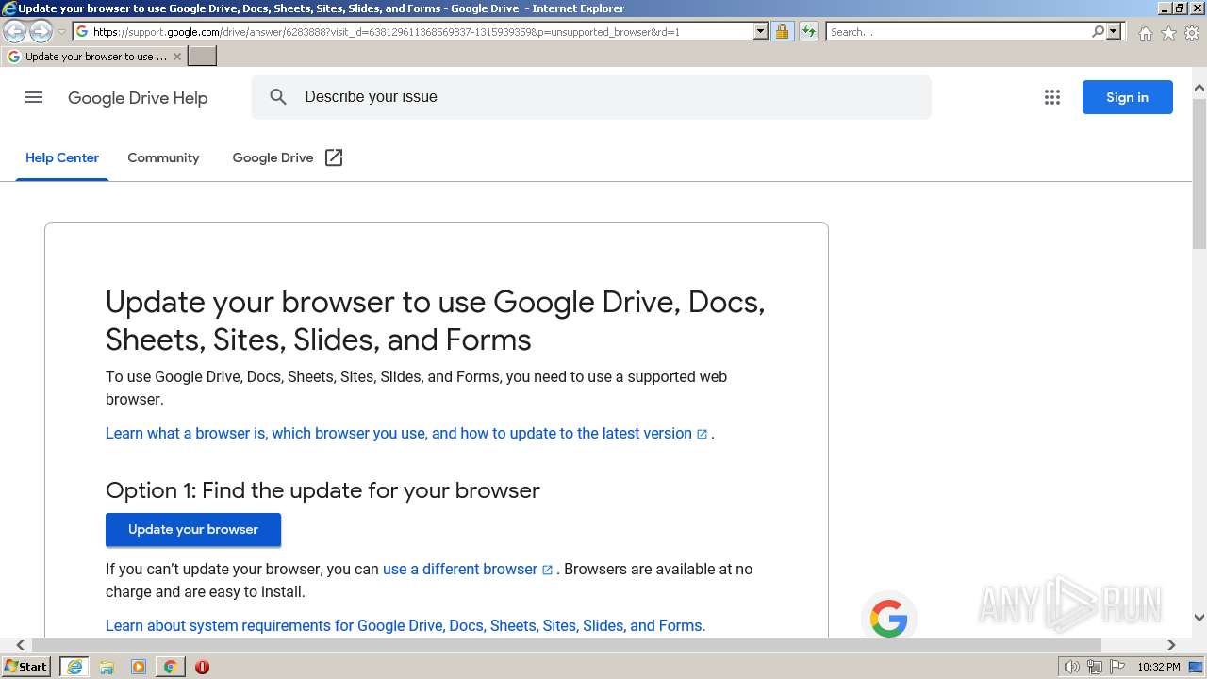The image size is (1207, 679).
Task: Click the network tray icon
Action: click(x=1095, y=667)
